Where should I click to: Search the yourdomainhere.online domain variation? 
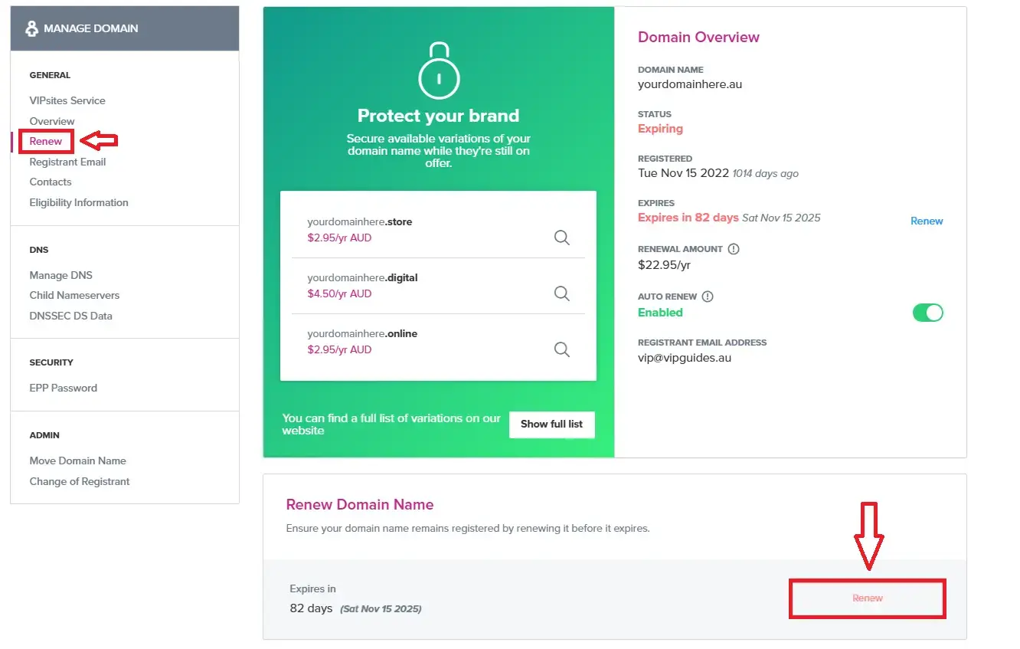(561, 349)
